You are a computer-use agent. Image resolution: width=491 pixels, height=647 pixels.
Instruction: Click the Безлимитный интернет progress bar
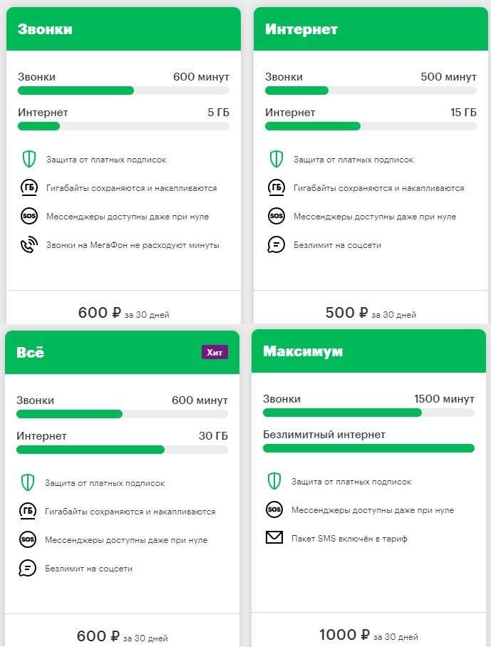(368, 448)
